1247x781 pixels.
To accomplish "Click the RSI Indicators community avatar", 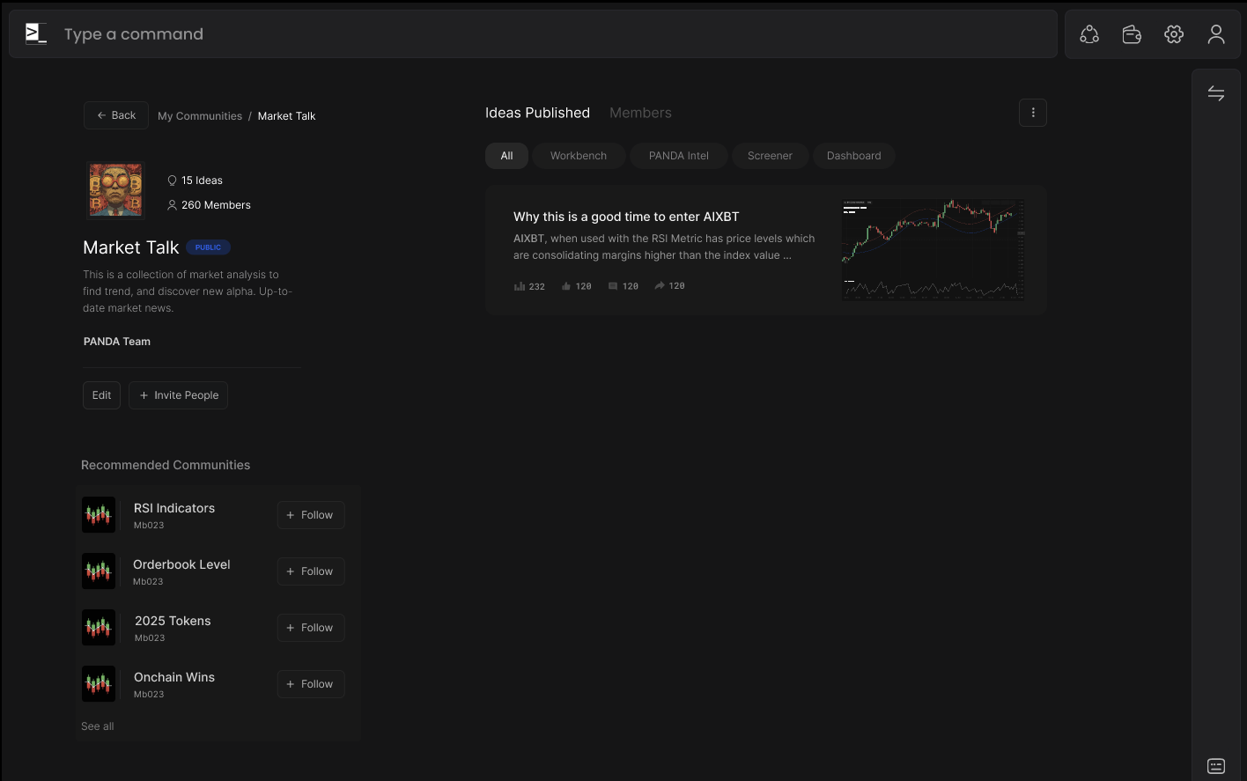I will click(99, 515).
